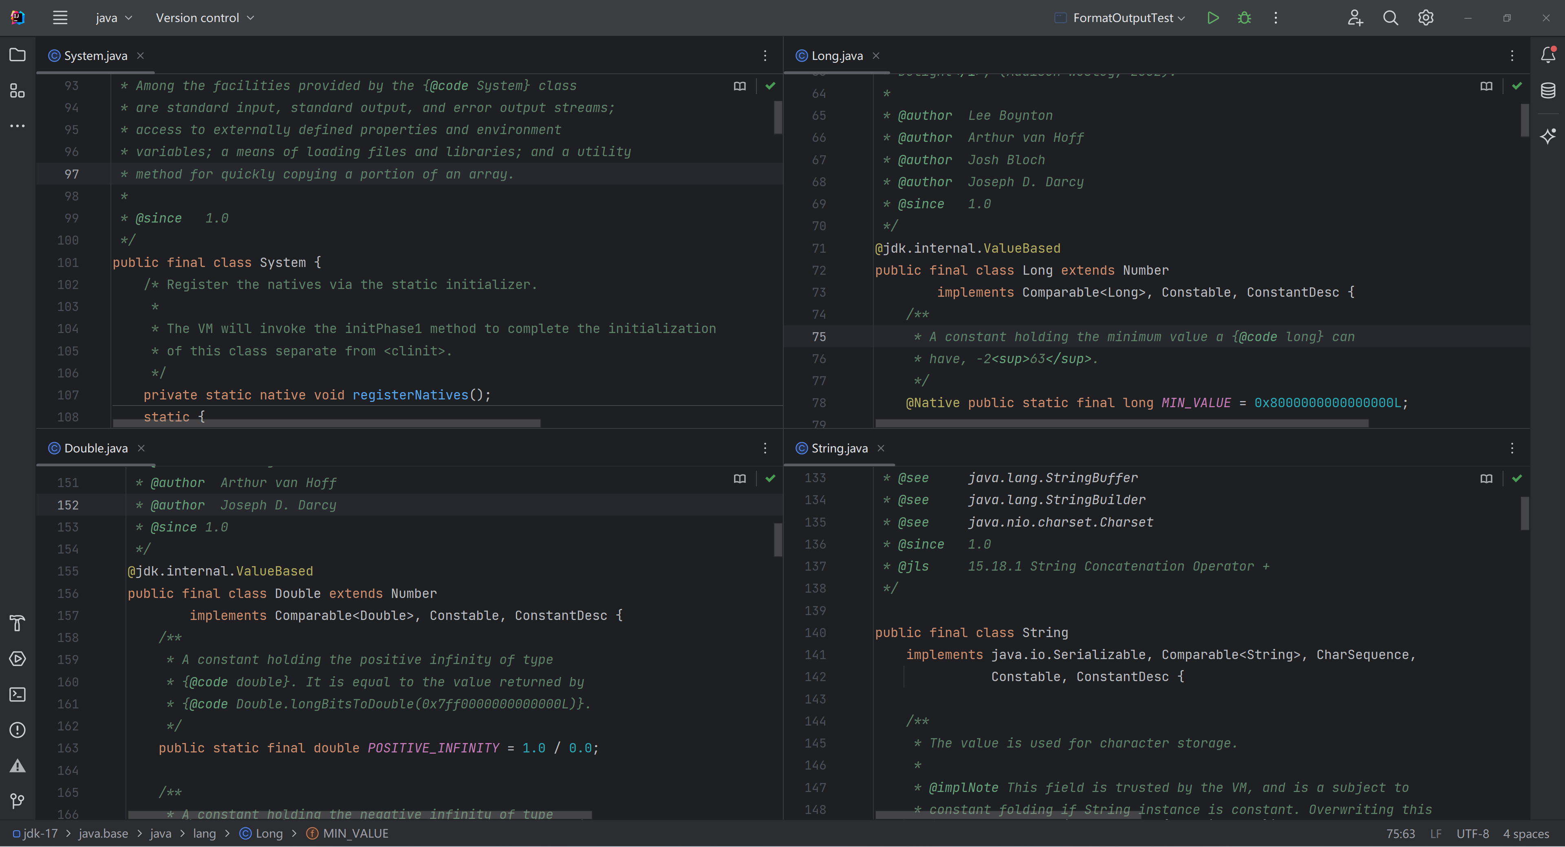Open the Database tool window
Image resolution: width=1565 pixels, height=847 pixels.
tap(1548, 90)
